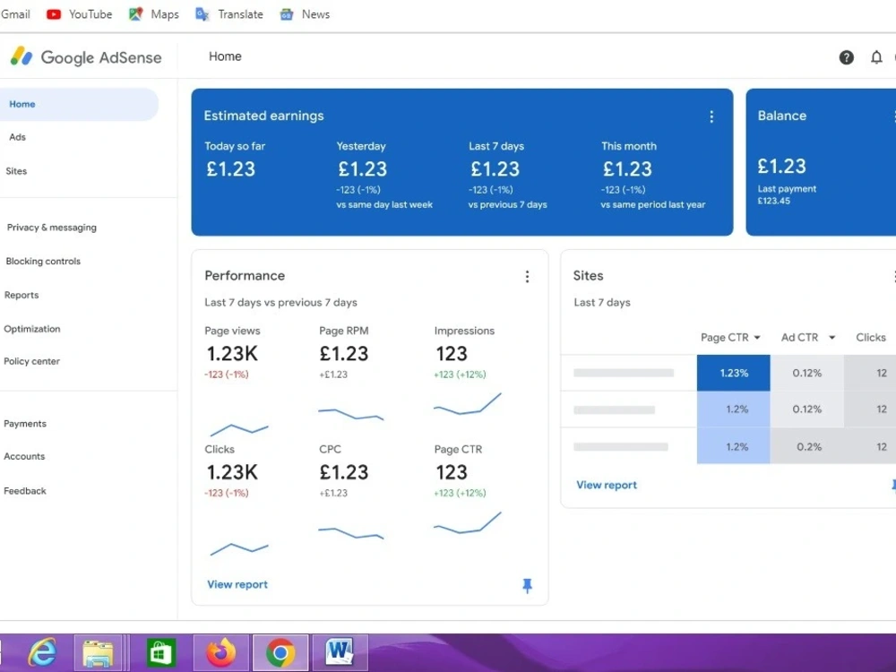The height and width of the screenshot is (672, 896).
Task: Open Policy center in sidebar
Action: pyautogui.click(x=31, y=361)
